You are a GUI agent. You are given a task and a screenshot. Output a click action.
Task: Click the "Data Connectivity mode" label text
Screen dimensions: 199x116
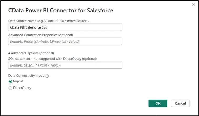pos(26,76)
